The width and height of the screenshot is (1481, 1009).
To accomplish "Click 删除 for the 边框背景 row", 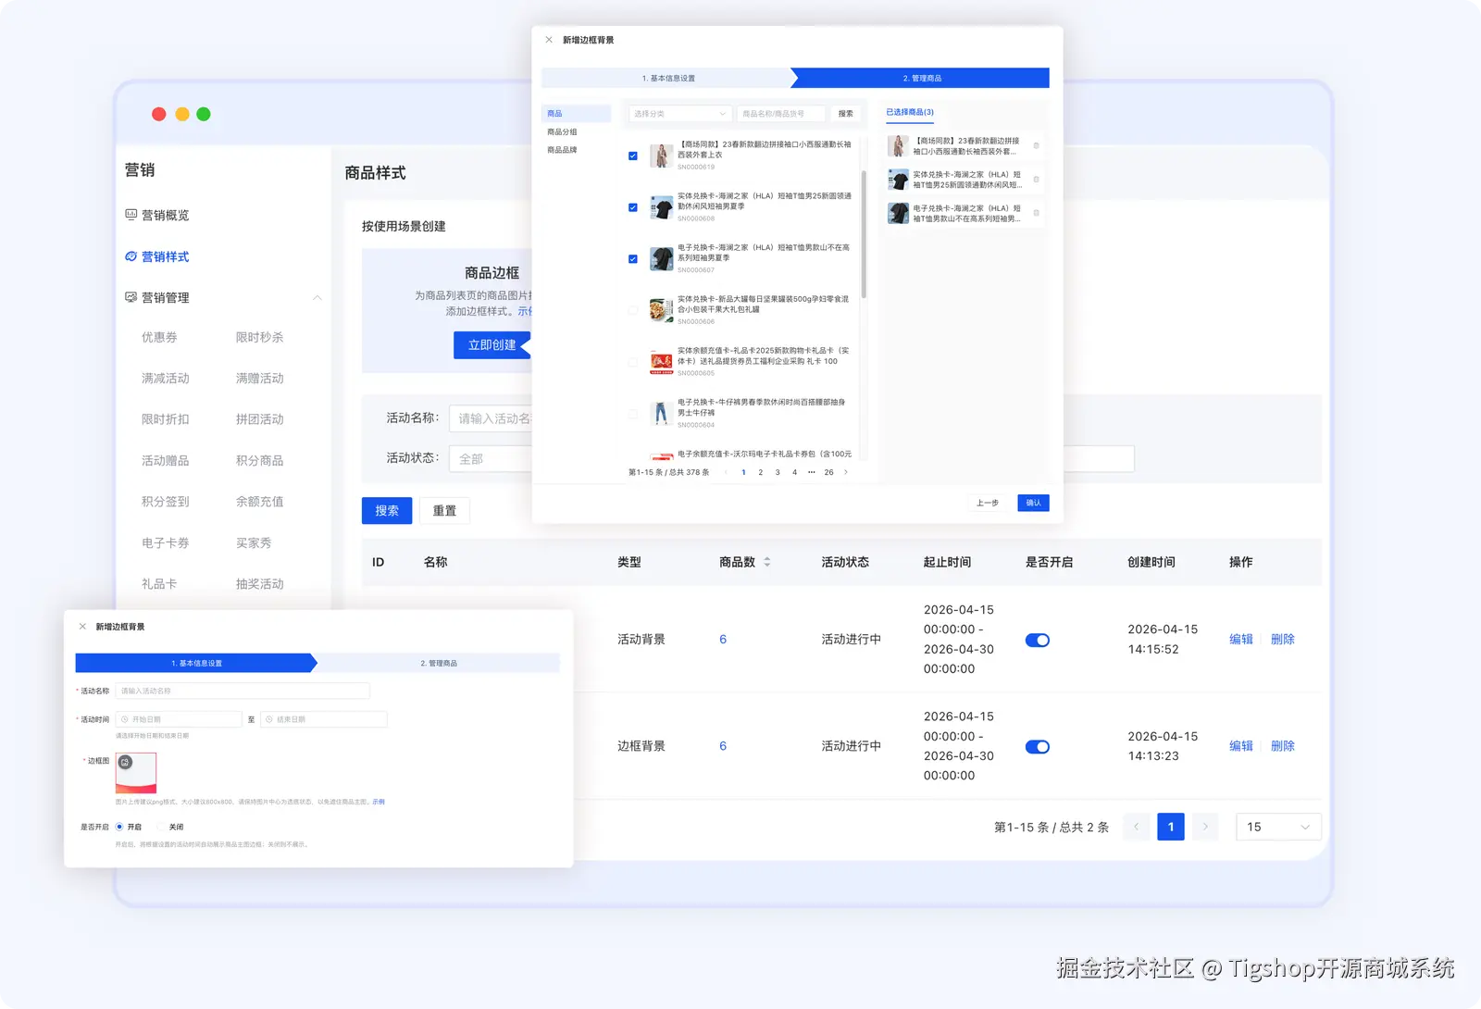I will coord(1282,746).
